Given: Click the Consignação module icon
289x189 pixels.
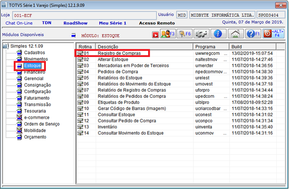Looking at the screenshot, I should click(19, 85).
